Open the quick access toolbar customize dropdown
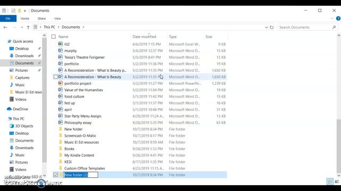Screen dimensions: 341x191 [25, 11]
